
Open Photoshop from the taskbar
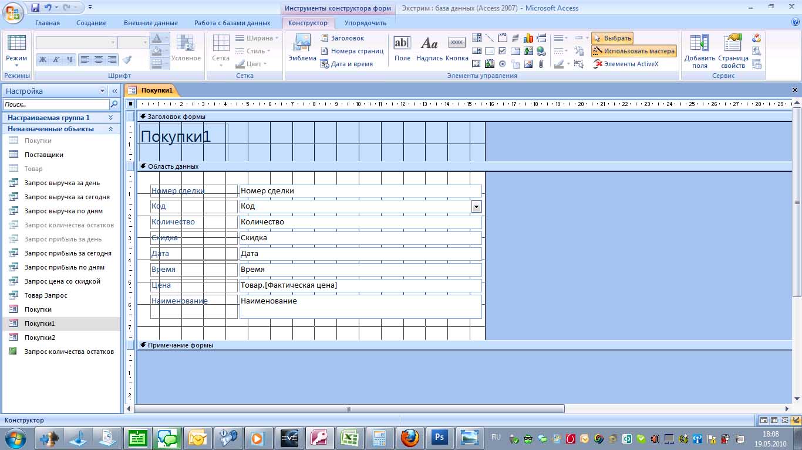tap(440, 438)
